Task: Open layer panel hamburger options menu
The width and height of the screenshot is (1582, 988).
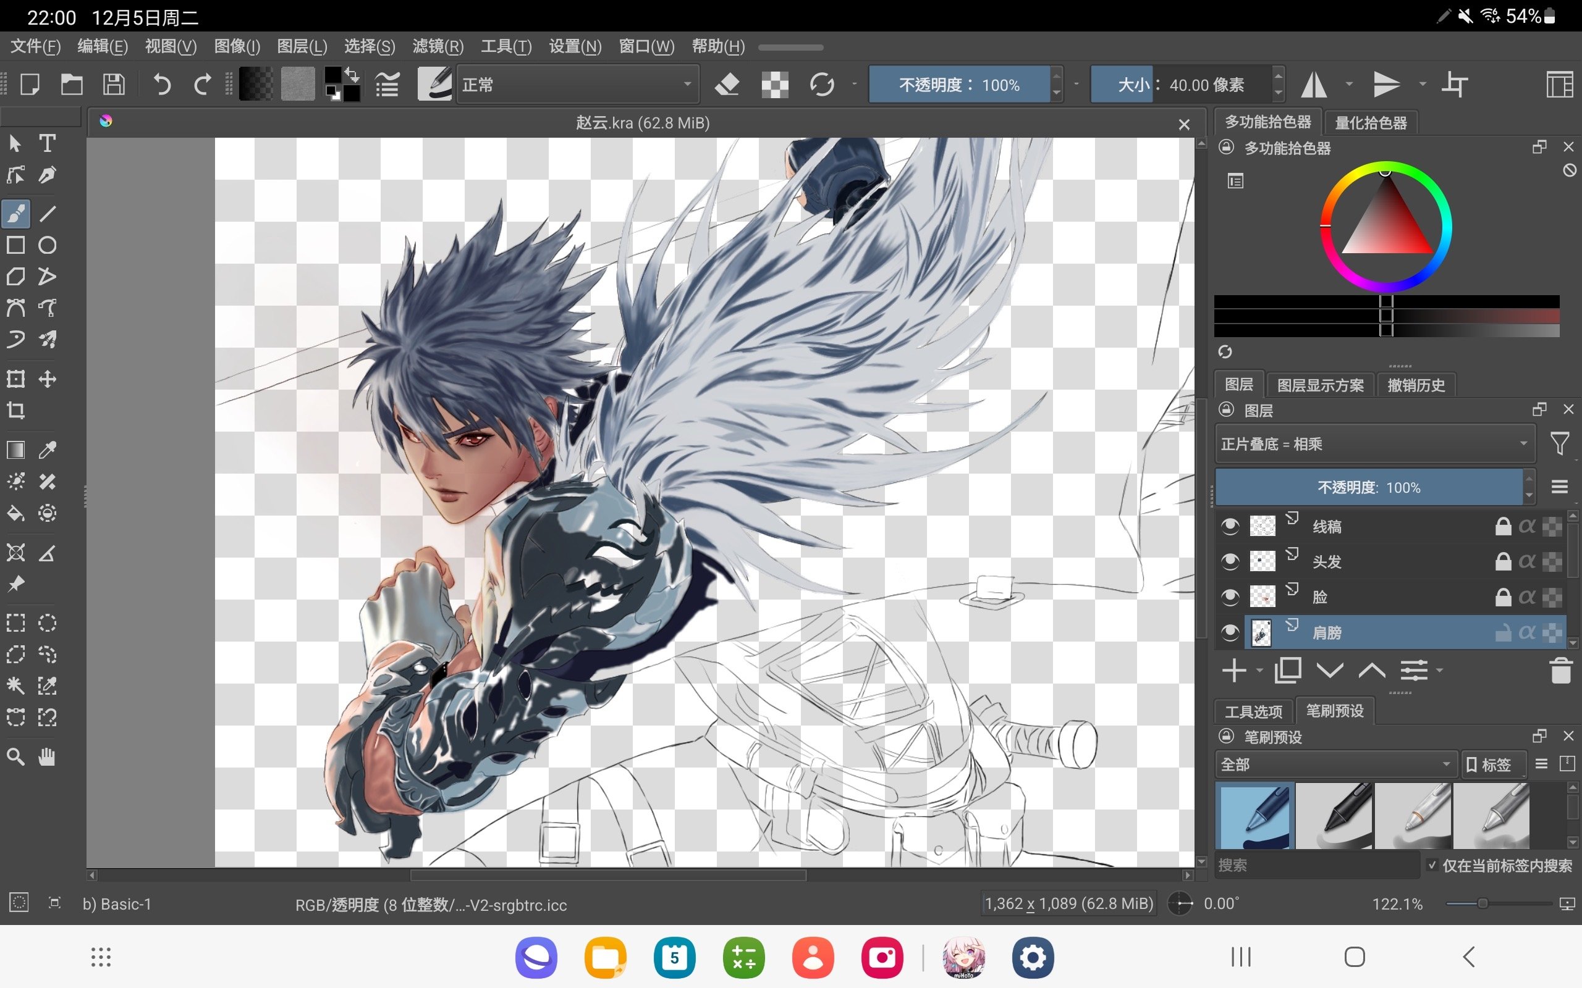Action: coord(1559,487)
